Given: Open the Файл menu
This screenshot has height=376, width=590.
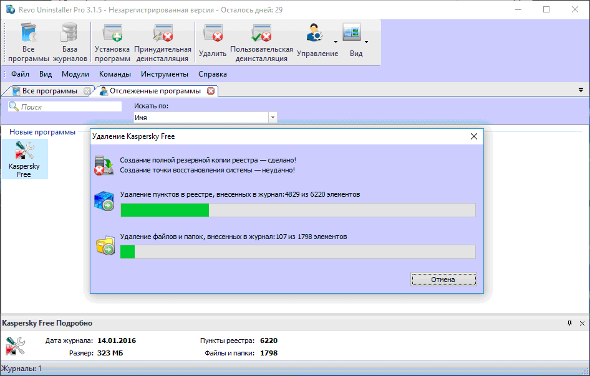Looking at the screenshot, I should [21, 74].
